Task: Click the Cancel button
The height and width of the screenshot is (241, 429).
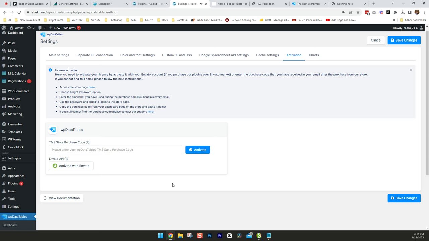Action: [376, 40]
